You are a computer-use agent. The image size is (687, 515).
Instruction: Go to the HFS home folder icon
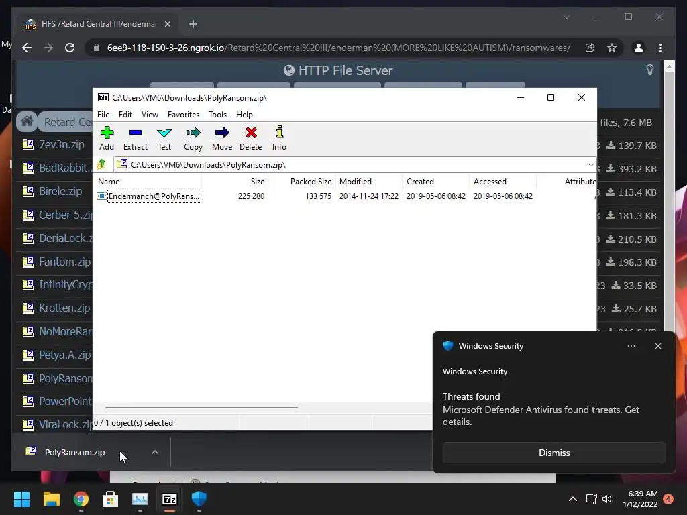[27, 121]
